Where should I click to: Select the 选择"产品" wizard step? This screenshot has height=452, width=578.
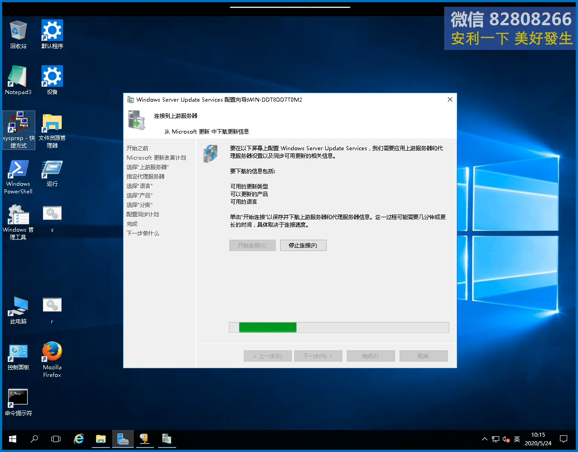(x=140, y=195)
